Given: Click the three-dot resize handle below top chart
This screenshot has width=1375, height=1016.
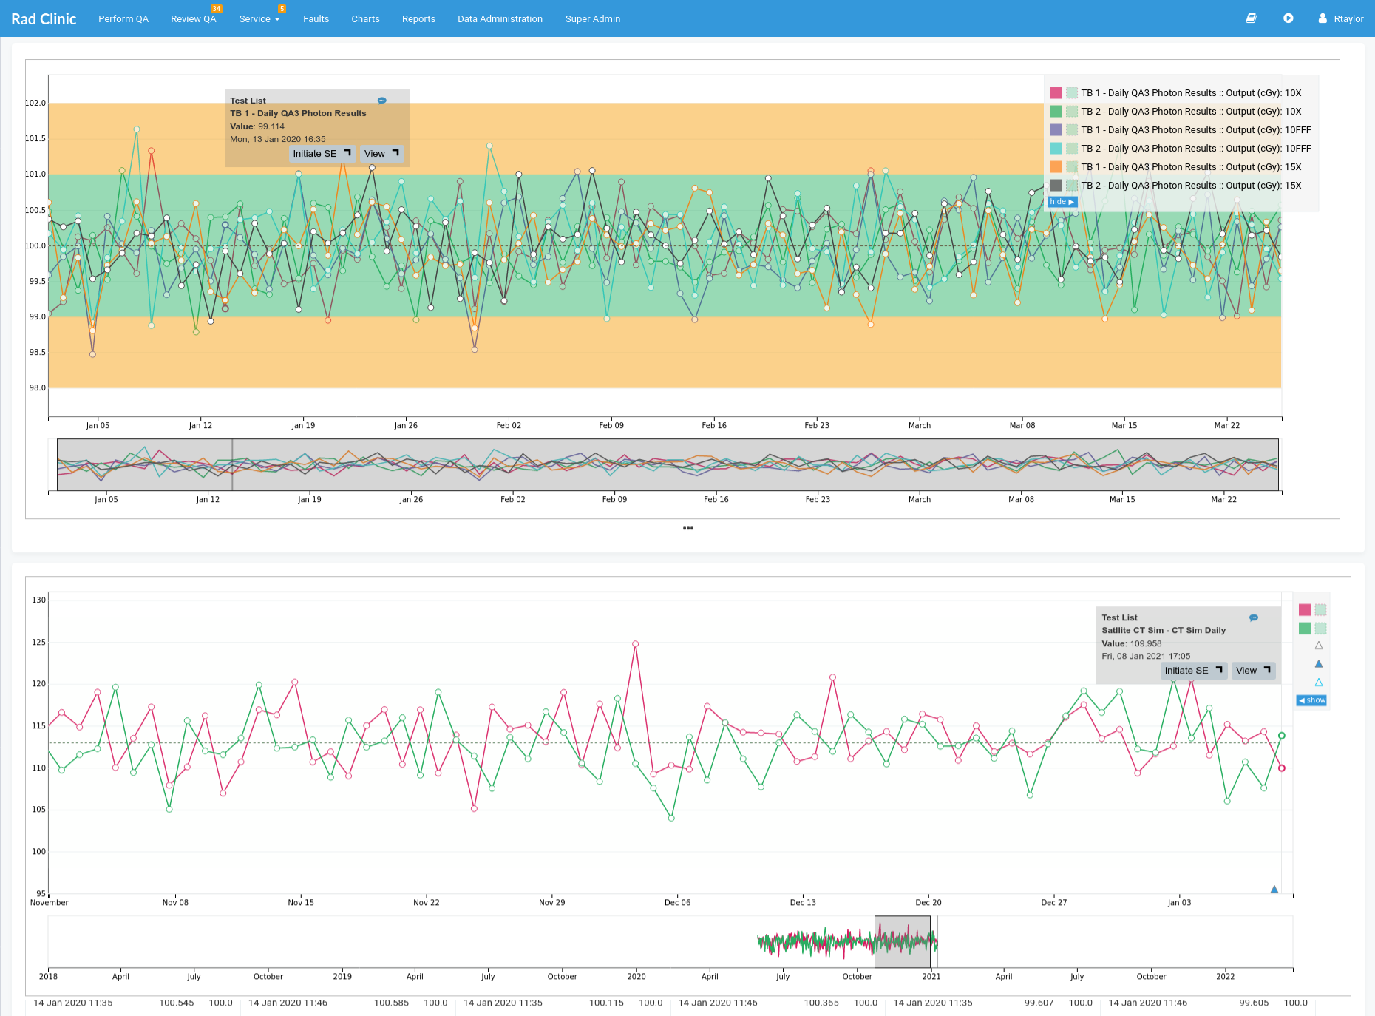Looking at the screenshot, I should click(688, 528).
